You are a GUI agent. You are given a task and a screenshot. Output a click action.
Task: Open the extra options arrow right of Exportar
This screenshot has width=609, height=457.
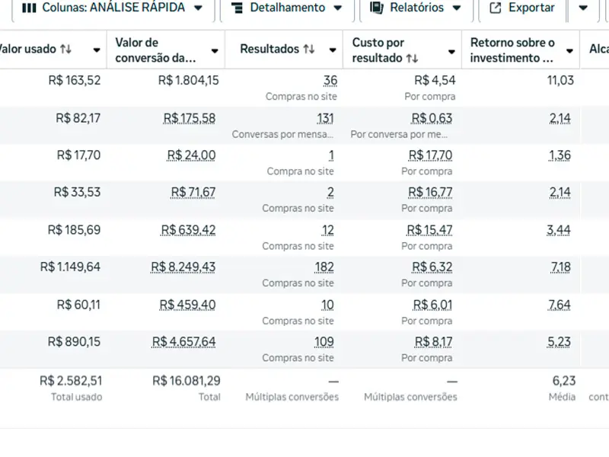583,8
